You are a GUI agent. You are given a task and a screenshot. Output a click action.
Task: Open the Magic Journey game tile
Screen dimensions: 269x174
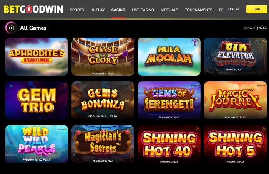coord(235,100)
